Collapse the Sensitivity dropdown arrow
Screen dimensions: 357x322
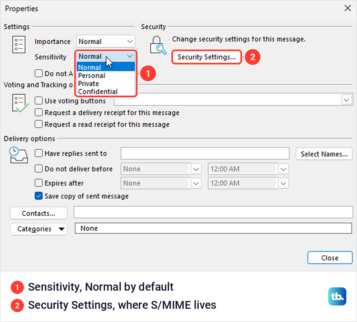point(130,56)
